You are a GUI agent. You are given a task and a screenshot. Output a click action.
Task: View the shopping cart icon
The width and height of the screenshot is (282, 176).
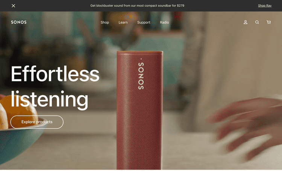[x=268, y=22]
